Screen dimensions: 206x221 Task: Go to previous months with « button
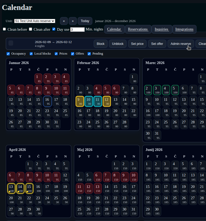[64, 21]
